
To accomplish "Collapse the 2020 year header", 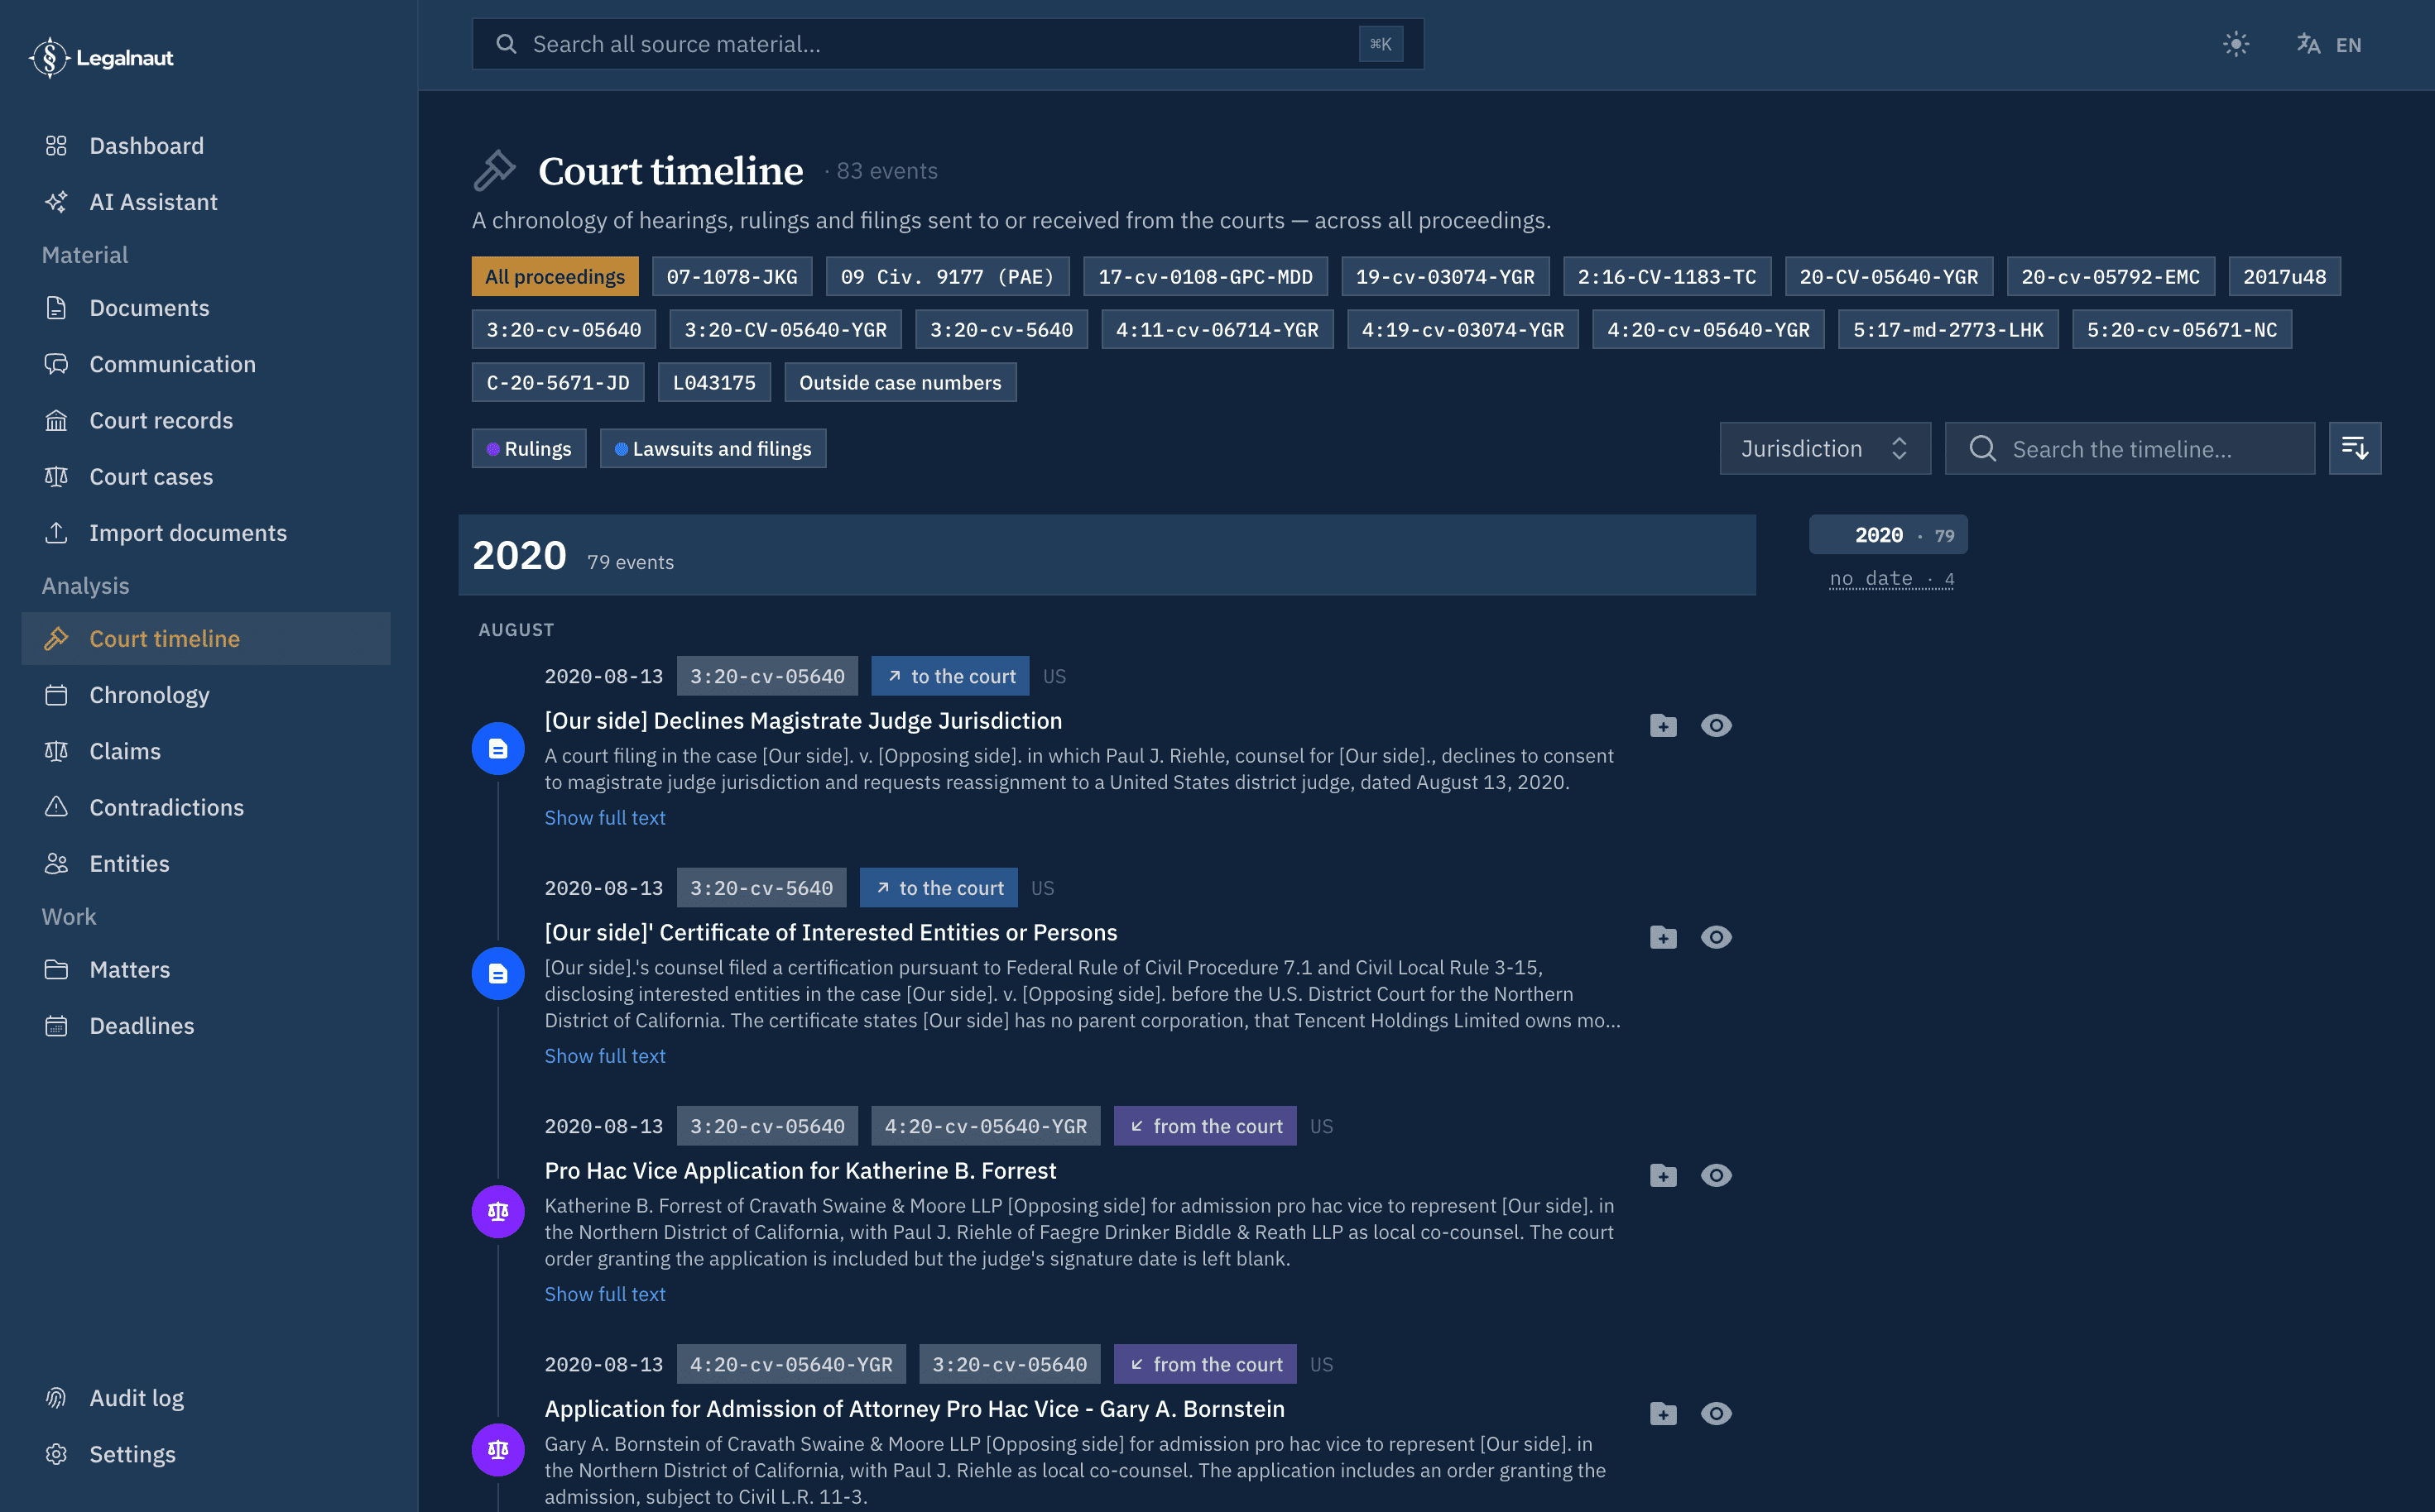I will point(1107,555).
